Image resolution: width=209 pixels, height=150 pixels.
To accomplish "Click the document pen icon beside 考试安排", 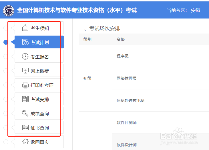I will tap(25, 99).
